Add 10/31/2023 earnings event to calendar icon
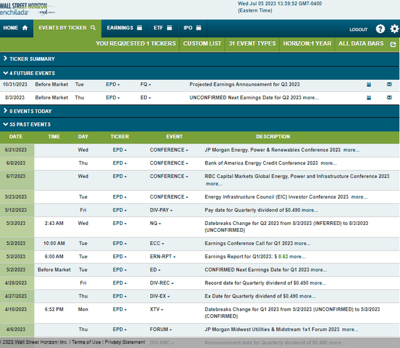Viewport: 400px width, 348px height. click(x=369, y=84)
